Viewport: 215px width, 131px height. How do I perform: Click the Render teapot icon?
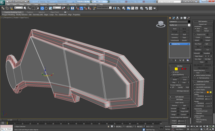click(155, 8)
